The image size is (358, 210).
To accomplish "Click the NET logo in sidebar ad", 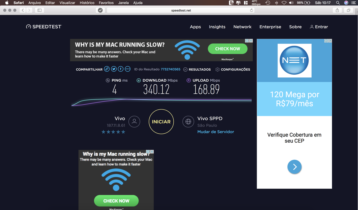I will point(294,60).
